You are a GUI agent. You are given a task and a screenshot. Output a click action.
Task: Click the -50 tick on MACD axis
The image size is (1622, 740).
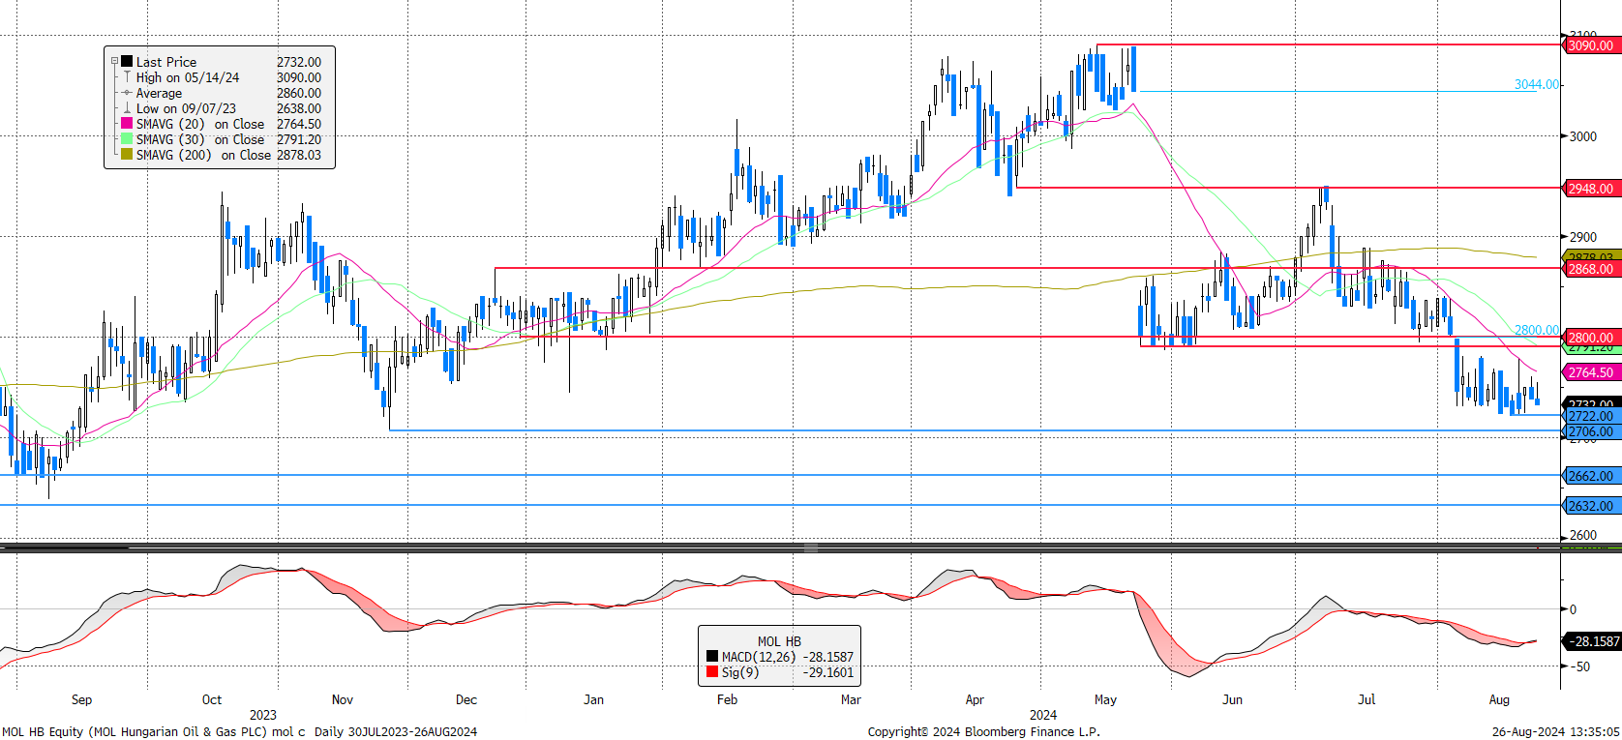click(1579, 666)
